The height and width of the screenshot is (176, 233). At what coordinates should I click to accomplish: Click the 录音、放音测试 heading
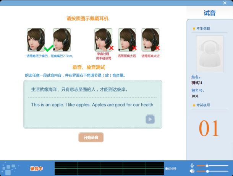[89, 67]
